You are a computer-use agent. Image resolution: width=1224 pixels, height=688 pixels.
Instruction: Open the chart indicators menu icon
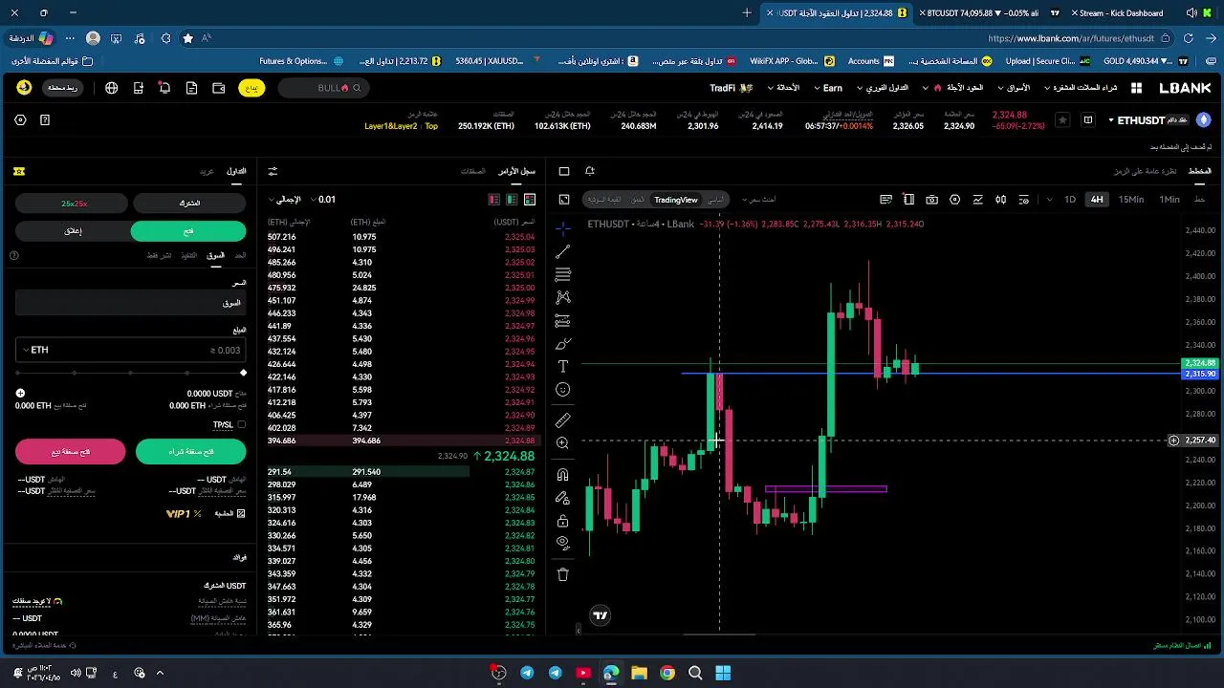(x=977, y=200)
